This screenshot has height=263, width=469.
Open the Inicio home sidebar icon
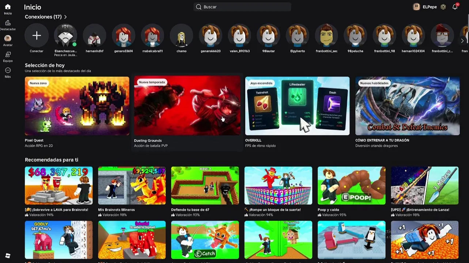[8, 7]
